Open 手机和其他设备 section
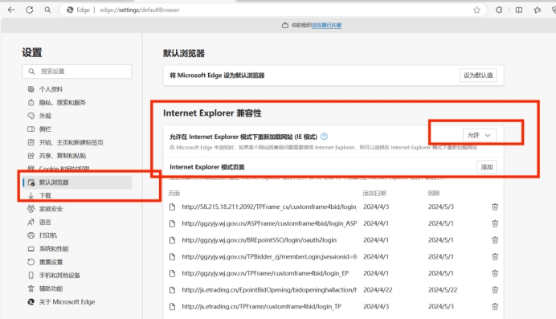 tap(59, 276)
